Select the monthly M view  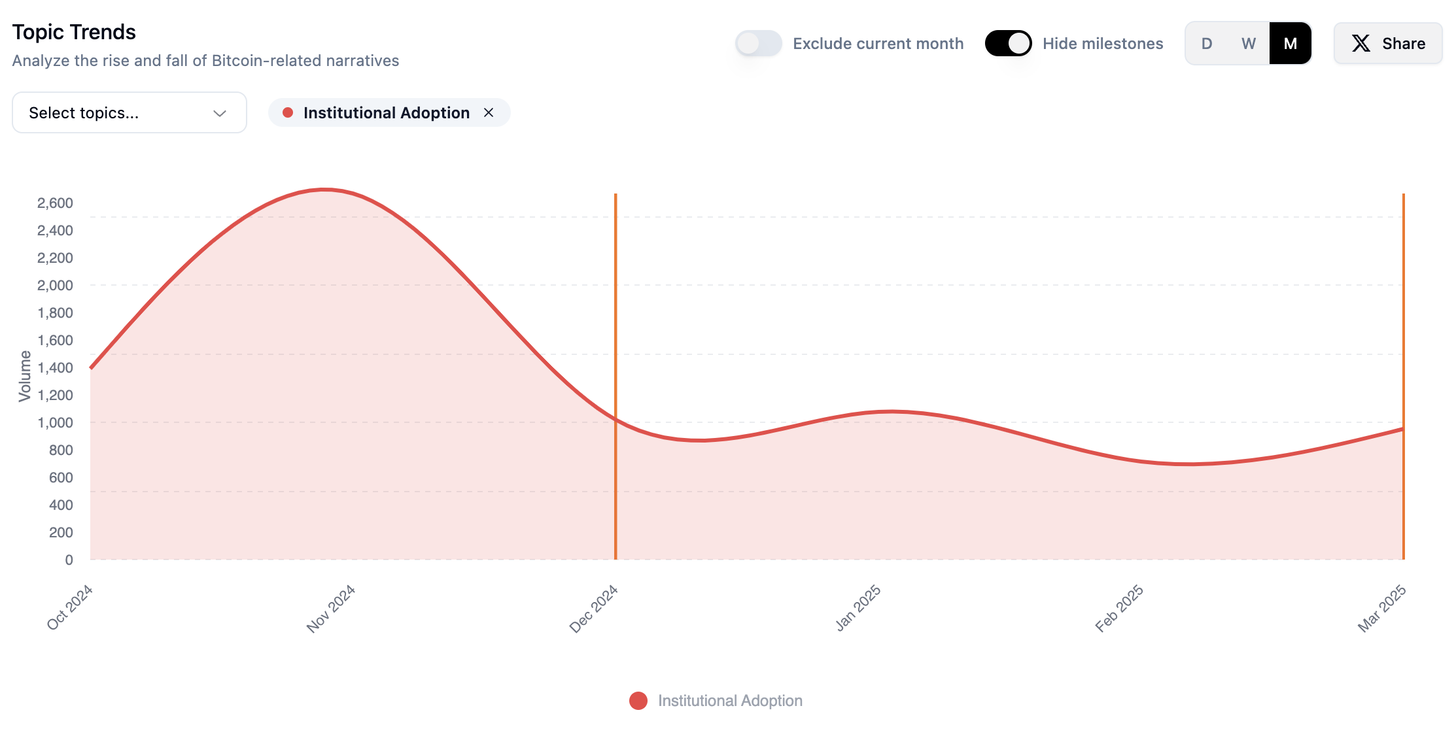tap(1291, 44)
